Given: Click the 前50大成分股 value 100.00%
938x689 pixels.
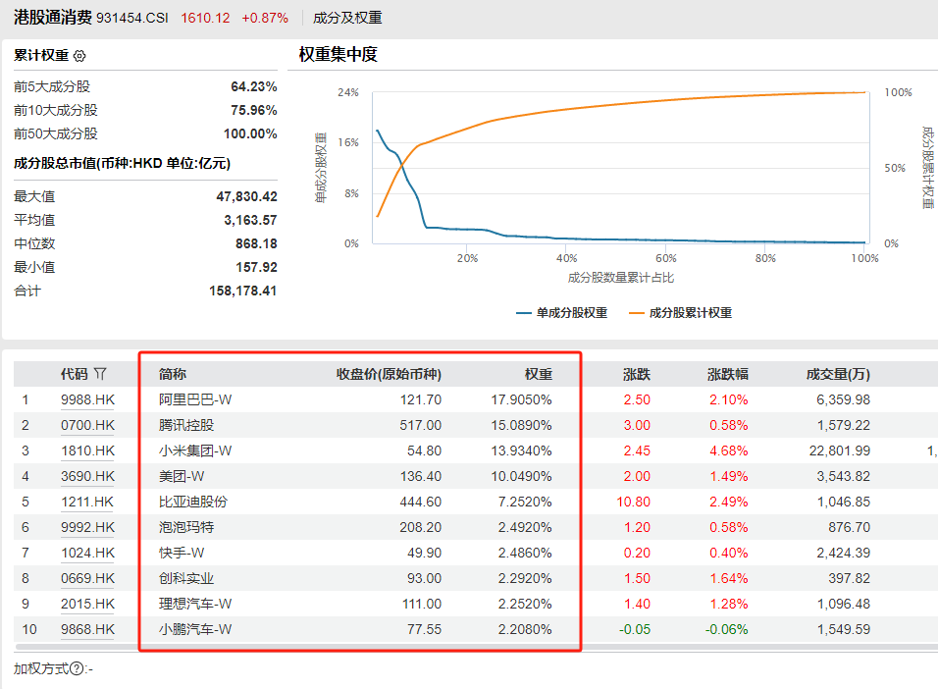Looking at the screenshot, I should 250,134.
